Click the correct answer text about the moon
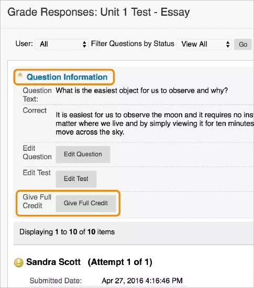 (x=154, y=124)
